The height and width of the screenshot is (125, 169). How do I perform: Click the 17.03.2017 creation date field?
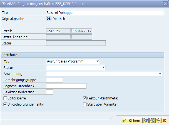point(82,31)
